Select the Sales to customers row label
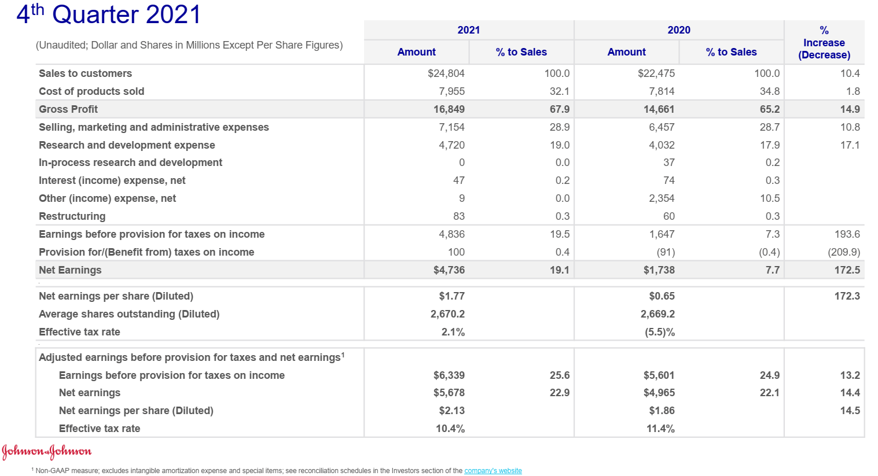The width and height of the screenshot is (878, 476). click(85, 73)
